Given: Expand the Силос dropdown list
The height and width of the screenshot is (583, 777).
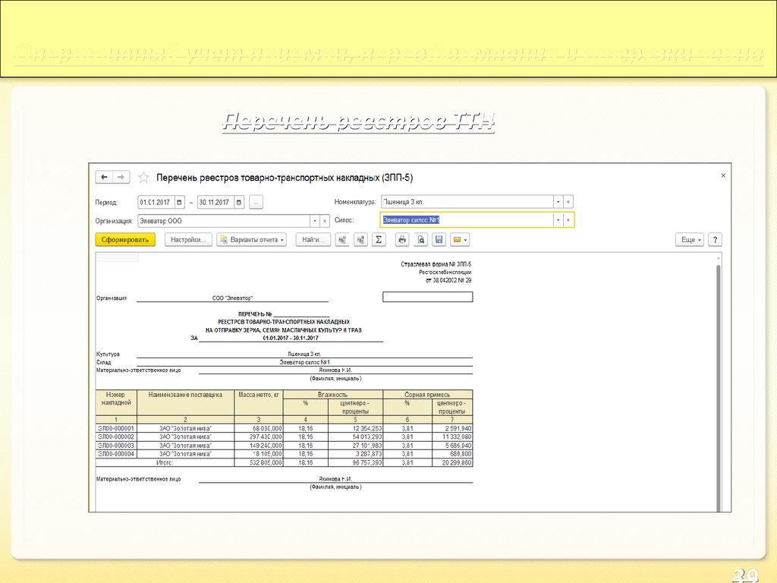Looking at the screenshot, I should point(558,219).
